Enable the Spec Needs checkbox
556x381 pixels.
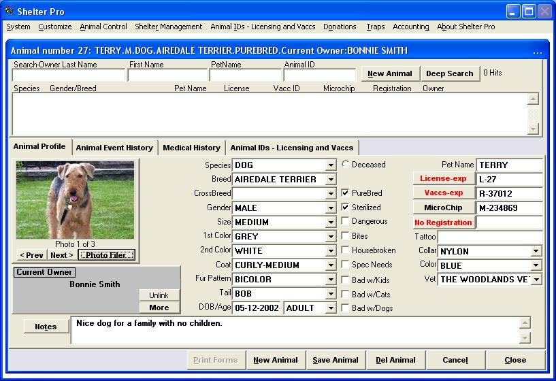pos(345,265)
